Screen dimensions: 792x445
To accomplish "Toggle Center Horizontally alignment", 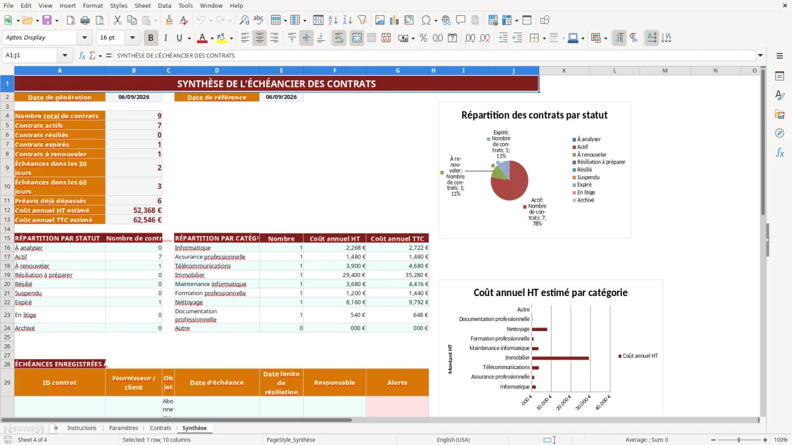I will pos(259,38).
